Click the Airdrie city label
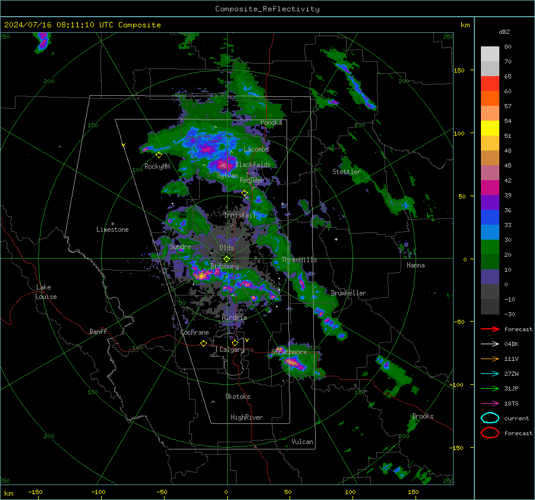This screenshot has height=500, width=535. pyautogui.click(x=234, y=317)
